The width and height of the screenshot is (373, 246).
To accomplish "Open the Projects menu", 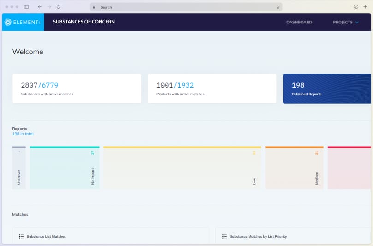I will [x=342, y=22].
